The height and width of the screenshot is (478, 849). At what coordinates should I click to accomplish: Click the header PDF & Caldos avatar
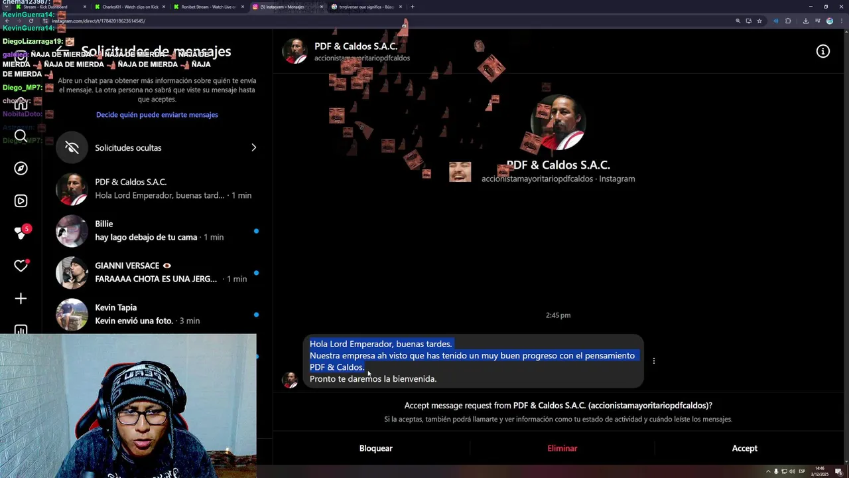(x=295, y=51)
